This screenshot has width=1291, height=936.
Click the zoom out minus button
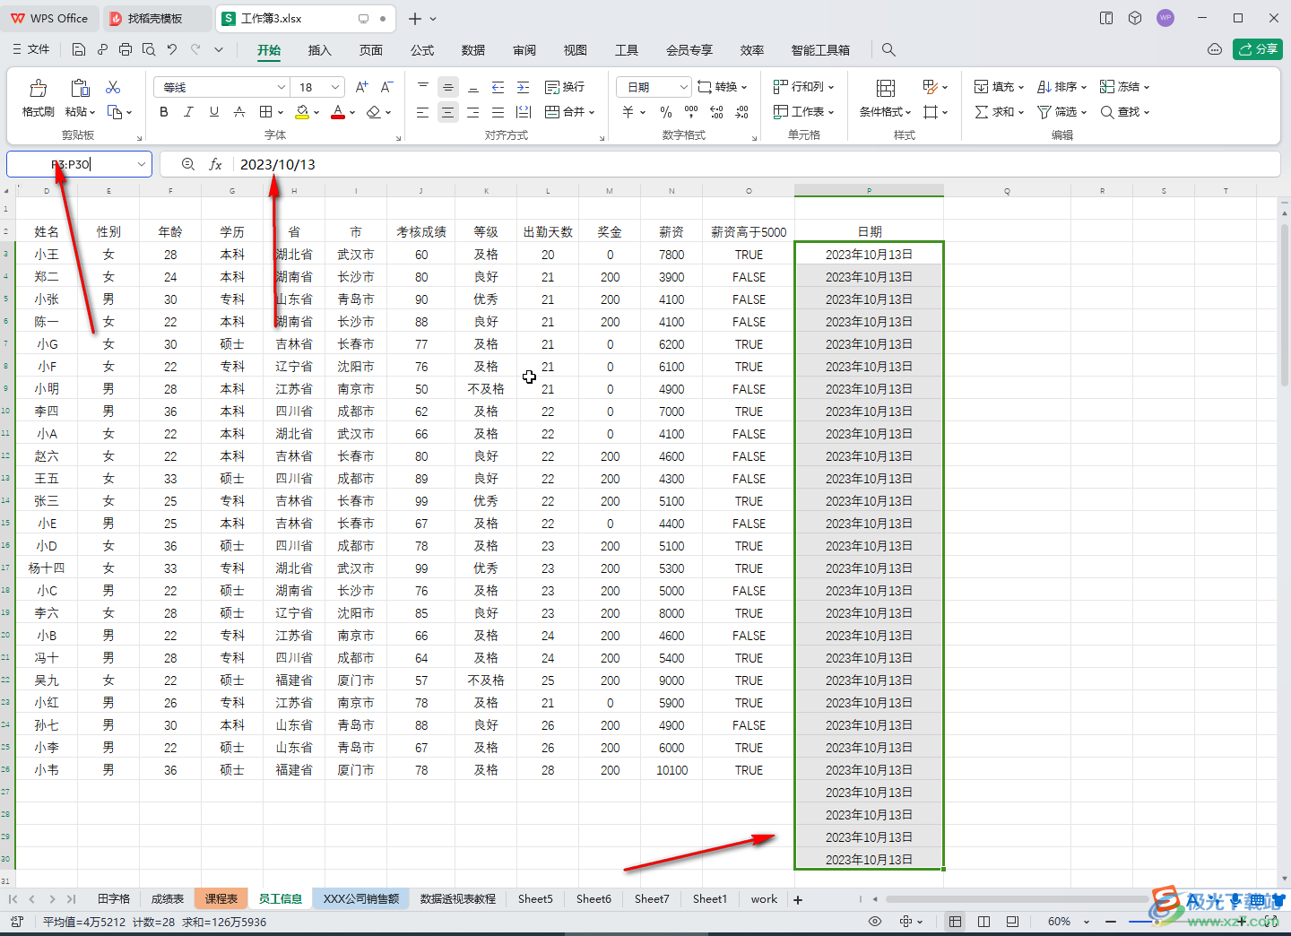1111,921
